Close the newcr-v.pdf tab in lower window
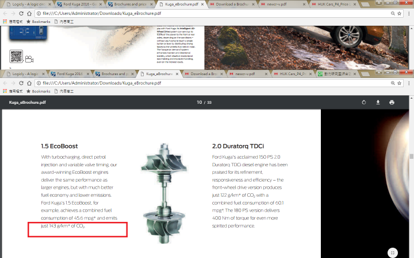The image size is (414, 258). point(266,74)
